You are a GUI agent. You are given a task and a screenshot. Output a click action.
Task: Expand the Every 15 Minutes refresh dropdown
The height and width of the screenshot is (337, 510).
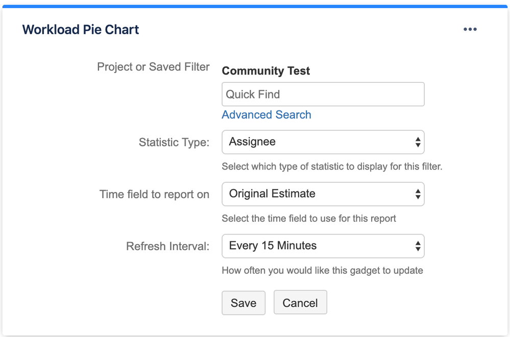317,246
